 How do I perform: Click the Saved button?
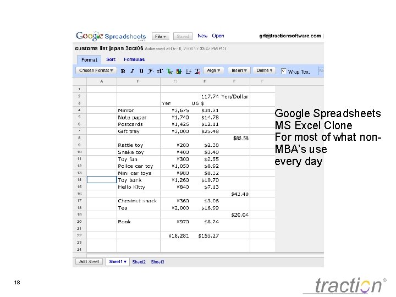click(183, 36)
